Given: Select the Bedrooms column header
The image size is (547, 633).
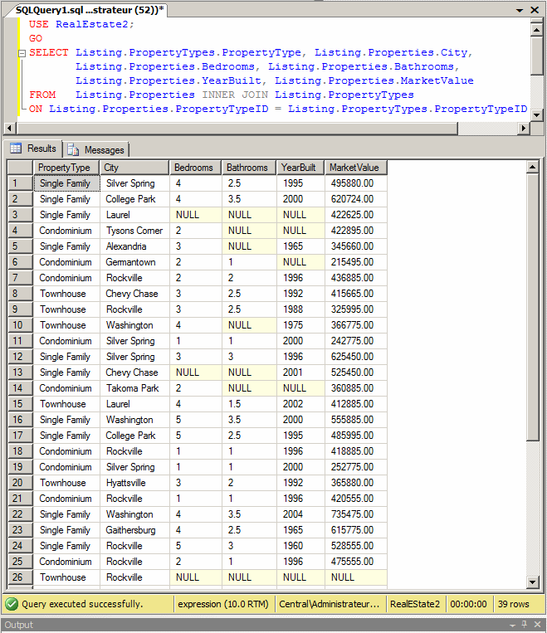Looking at the screenshot, I should click(195, 168).
